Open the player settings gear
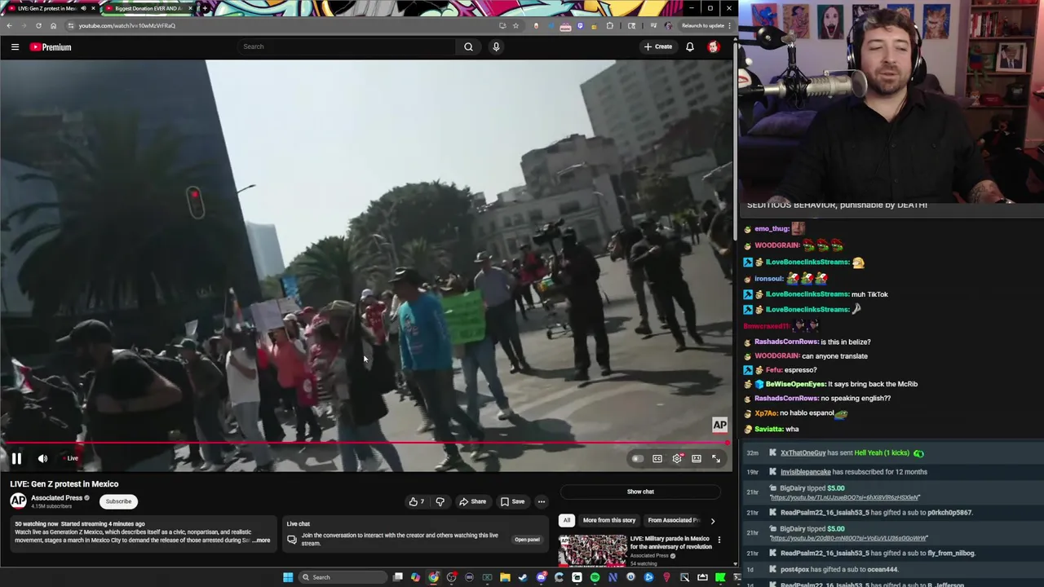The image size is (1044, 587). coord(677,459)
